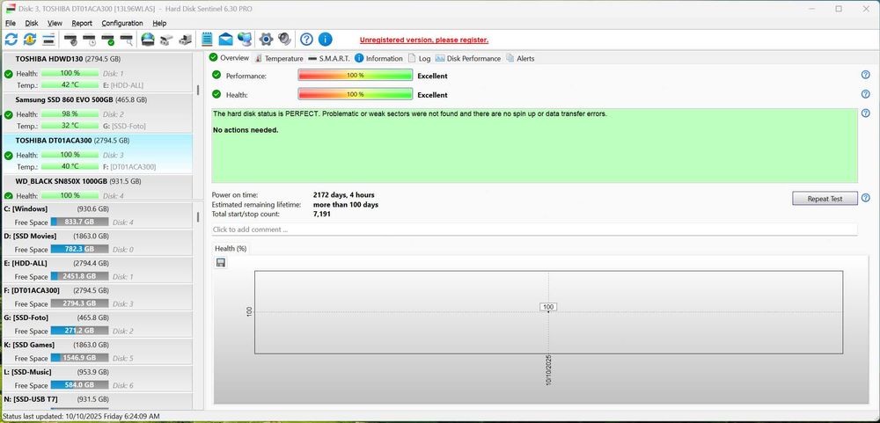
Task: Open the Report menu
Action: coord(82,23)
